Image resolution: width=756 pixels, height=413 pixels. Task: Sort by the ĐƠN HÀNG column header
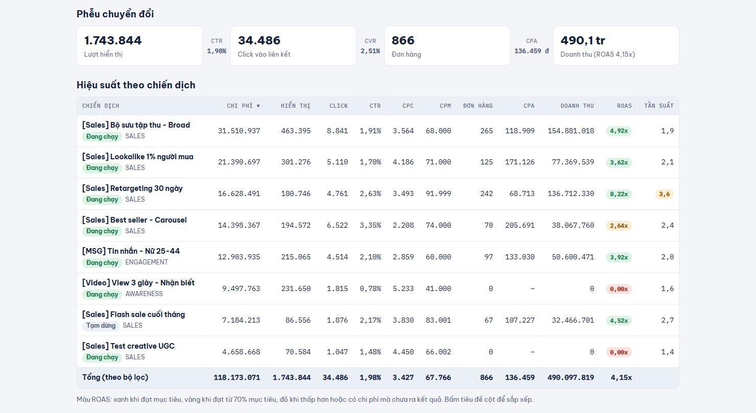click(478, 106)
